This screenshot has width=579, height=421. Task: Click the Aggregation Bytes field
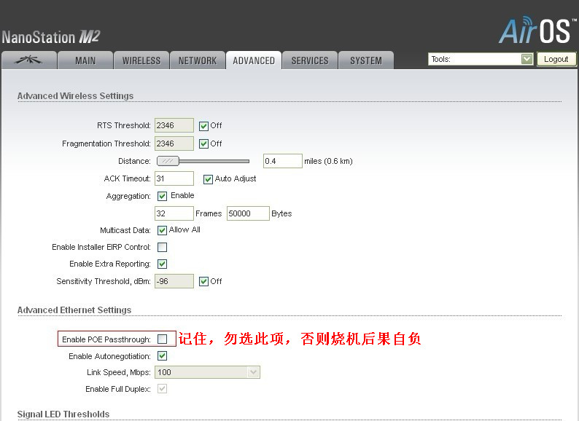click(248, 213)
